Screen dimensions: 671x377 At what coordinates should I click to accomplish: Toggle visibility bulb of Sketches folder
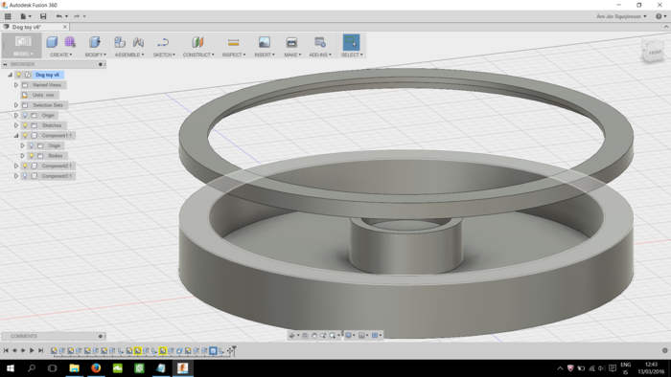pyautogui.click(x=25, y=125)
